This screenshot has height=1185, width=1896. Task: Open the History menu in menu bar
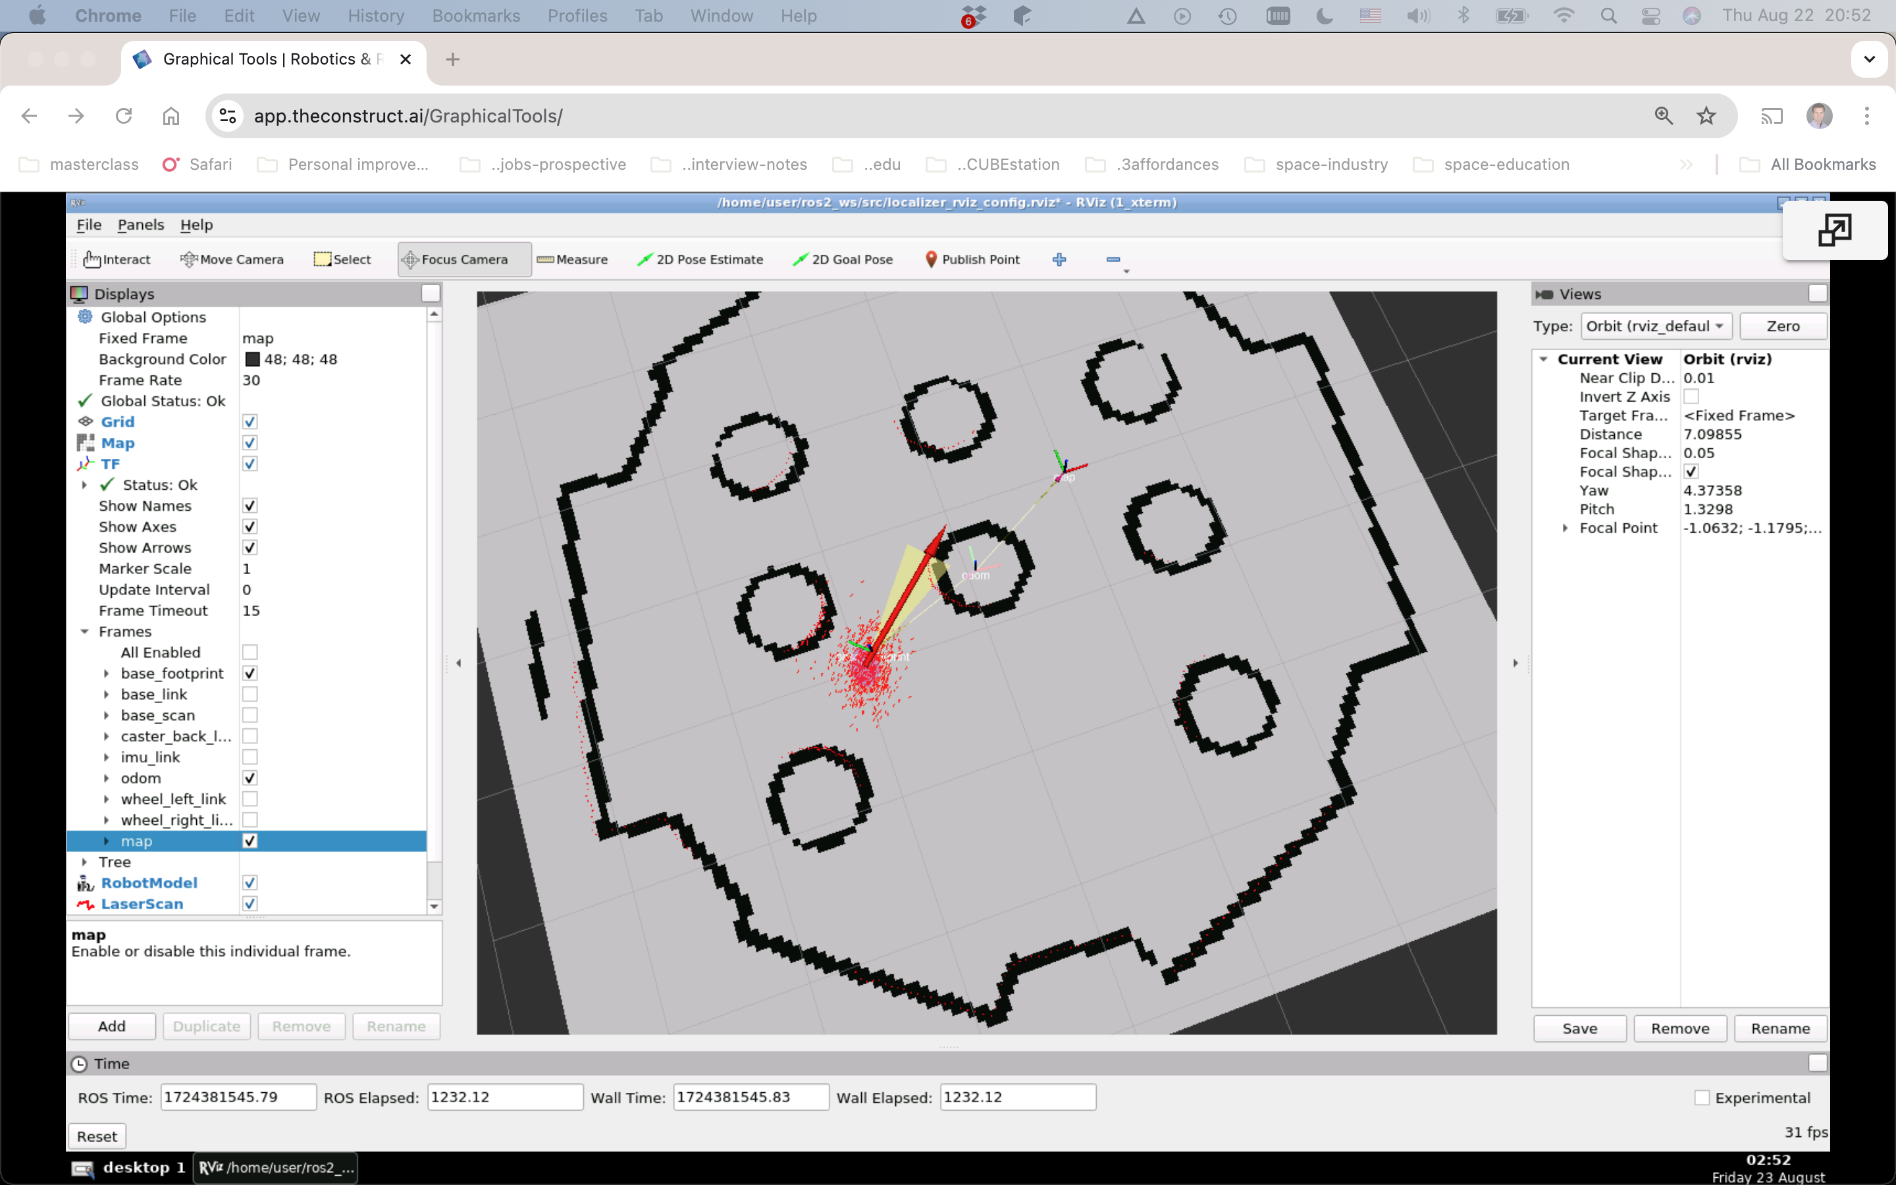click(376, 16)
